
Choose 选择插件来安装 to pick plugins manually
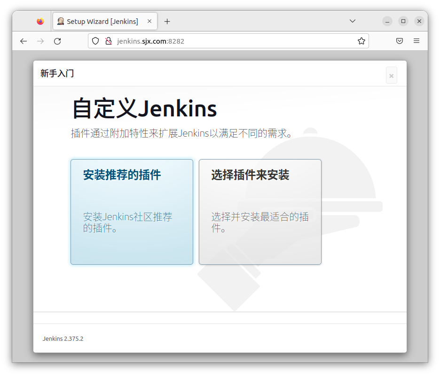(259, 212)
